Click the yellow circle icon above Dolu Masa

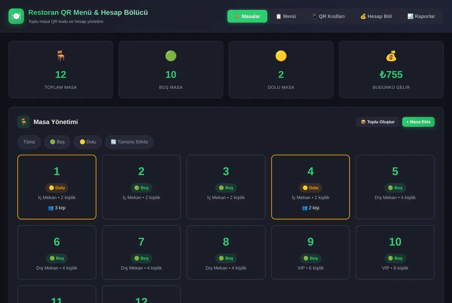(281, 56)
